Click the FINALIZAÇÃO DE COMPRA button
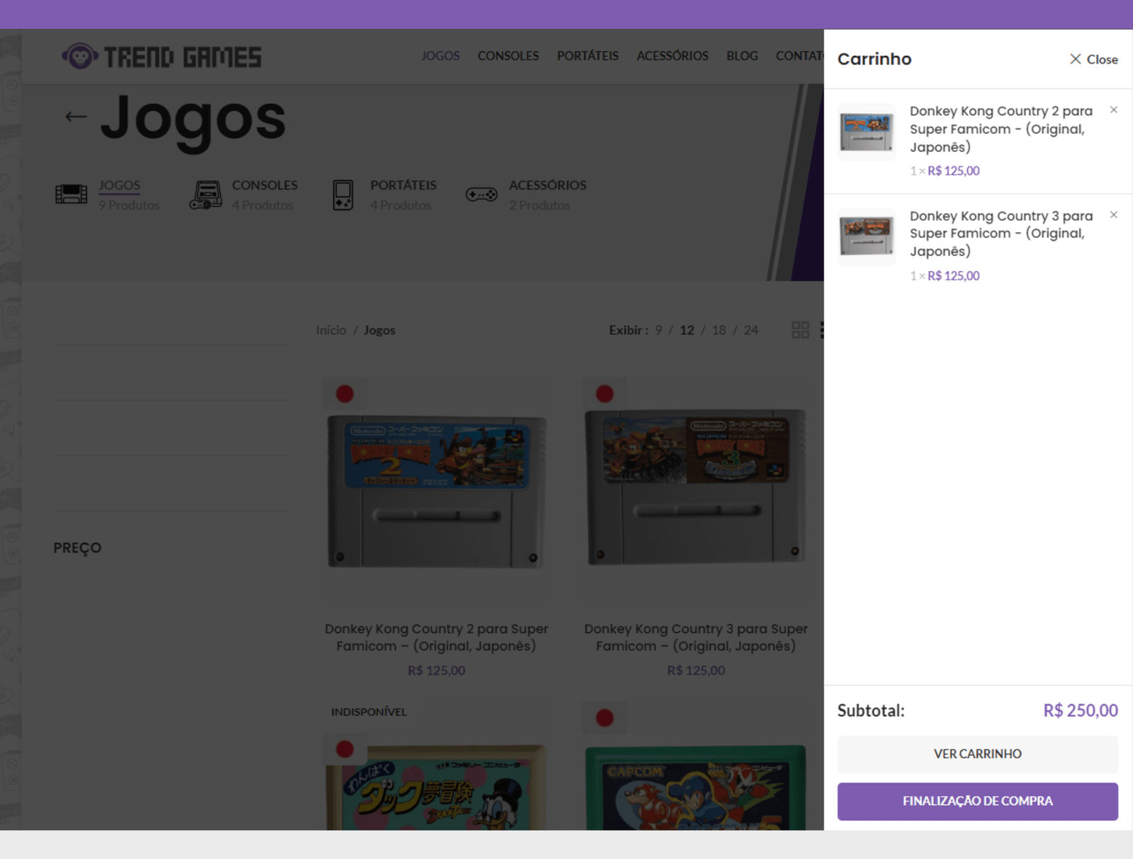1133x859 pixels. 978,801
